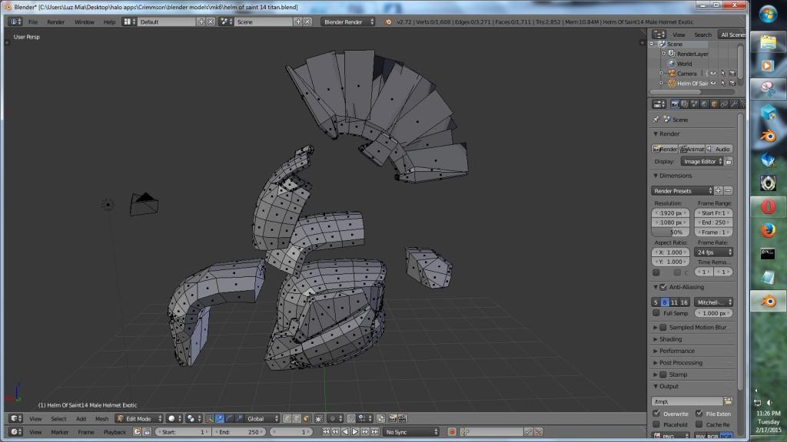This screenshot has width=787, height=442.
Task: Click the pin icon beside Scene
Action: point(656,119)
